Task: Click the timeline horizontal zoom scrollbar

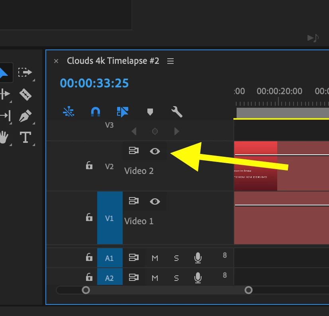Action: coord(167,290)
